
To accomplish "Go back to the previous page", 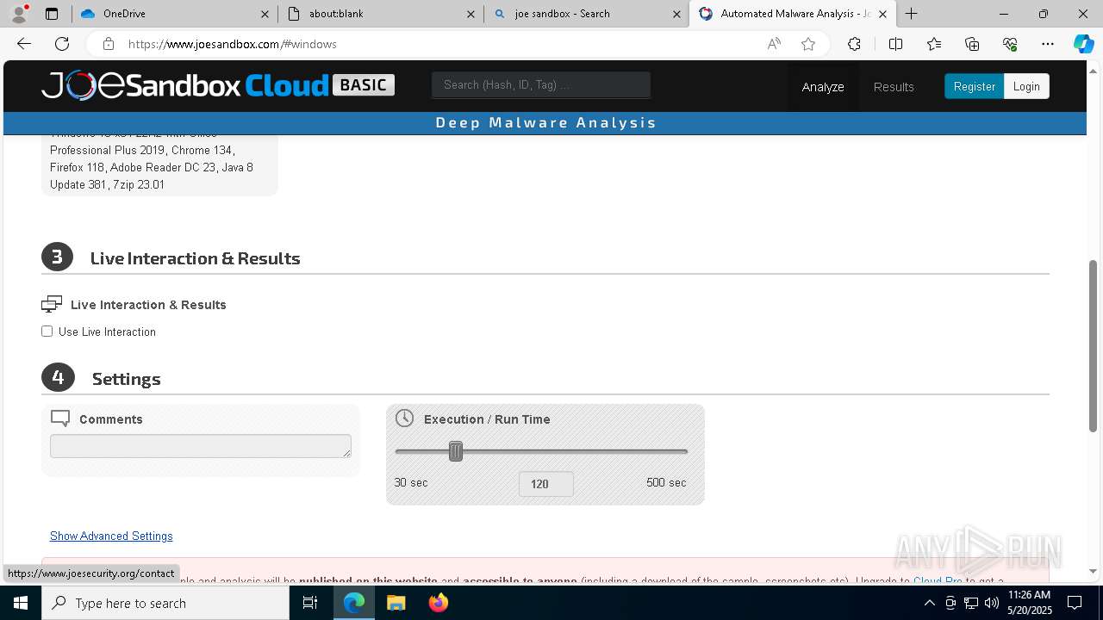I will [x=24, y=44].
